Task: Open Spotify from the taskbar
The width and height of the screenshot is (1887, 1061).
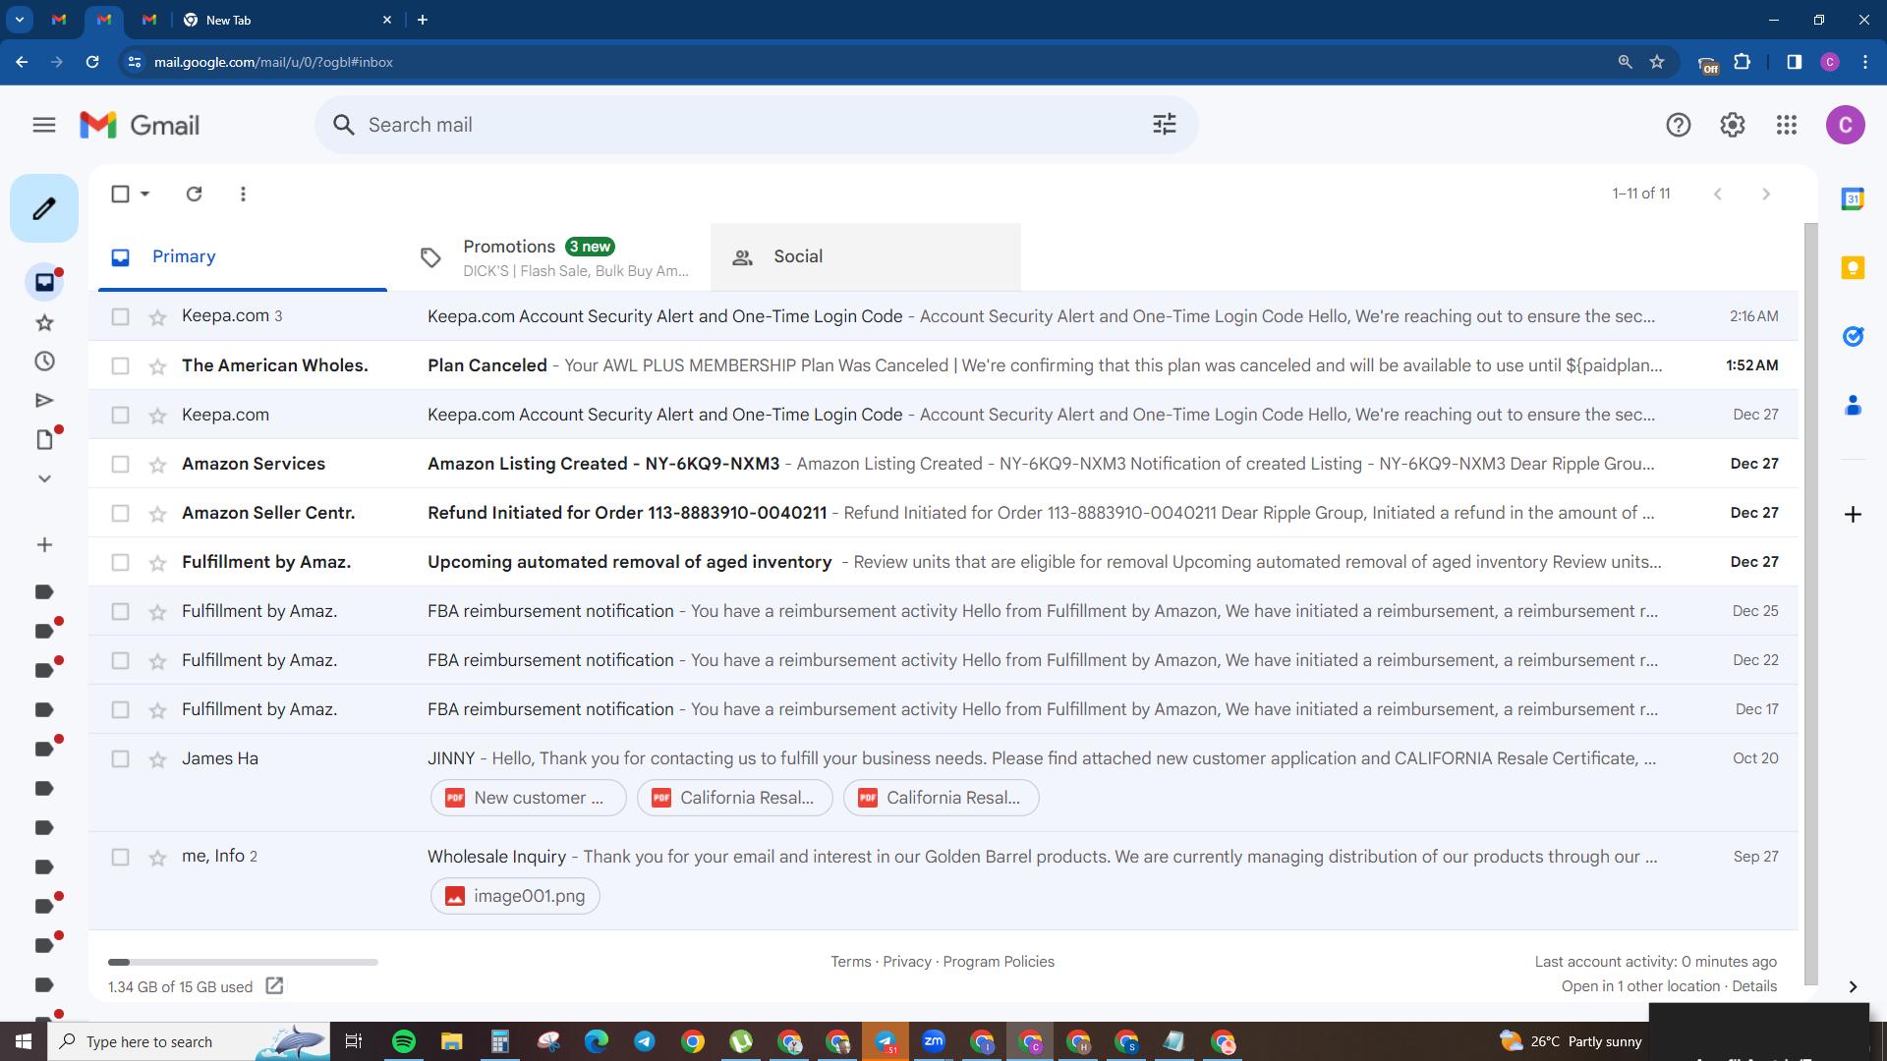Action: [404, 1041]
